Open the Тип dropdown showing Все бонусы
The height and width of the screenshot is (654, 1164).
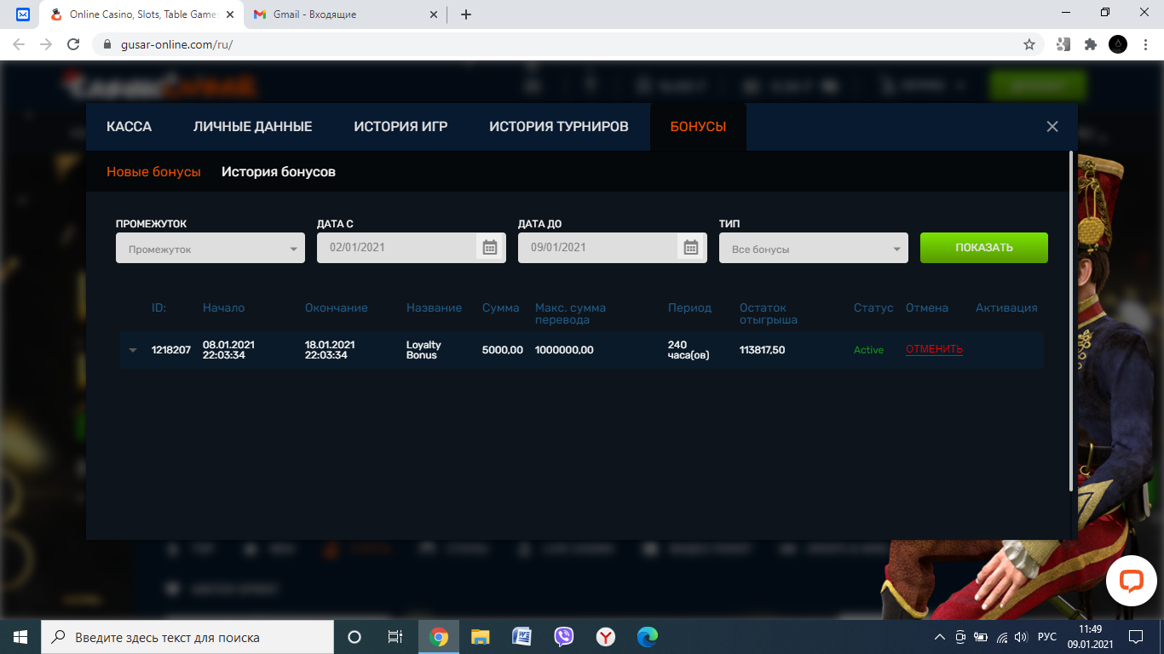(814, 248)
